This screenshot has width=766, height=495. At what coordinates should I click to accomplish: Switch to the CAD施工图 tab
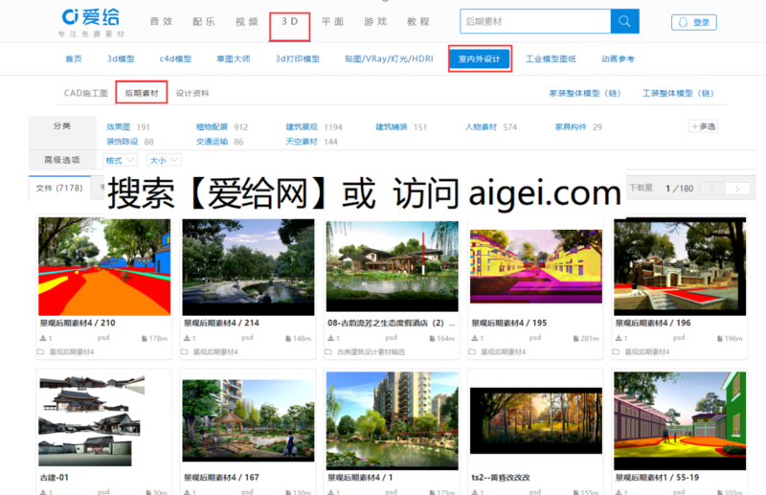(86, 93)
